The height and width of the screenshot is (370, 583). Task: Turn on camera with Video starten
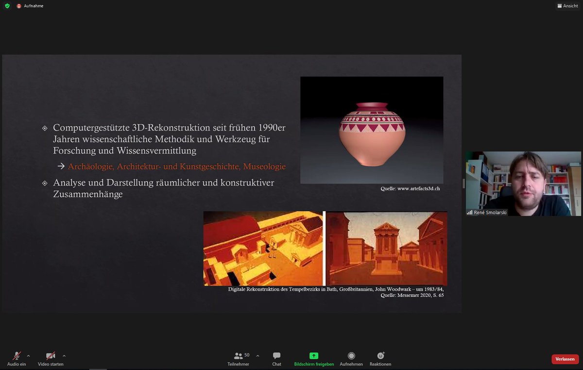tap(51, 359)
